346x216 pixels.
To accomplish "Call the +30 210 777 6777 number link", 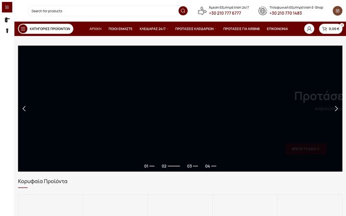I will (x=225, y=13).
